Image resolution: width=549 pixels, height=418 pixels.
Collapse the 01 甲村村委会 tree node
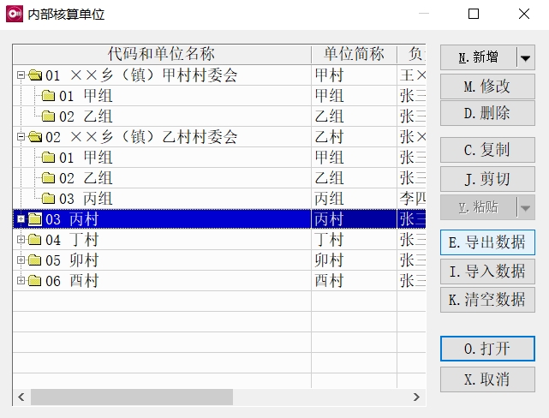point(21,75)
